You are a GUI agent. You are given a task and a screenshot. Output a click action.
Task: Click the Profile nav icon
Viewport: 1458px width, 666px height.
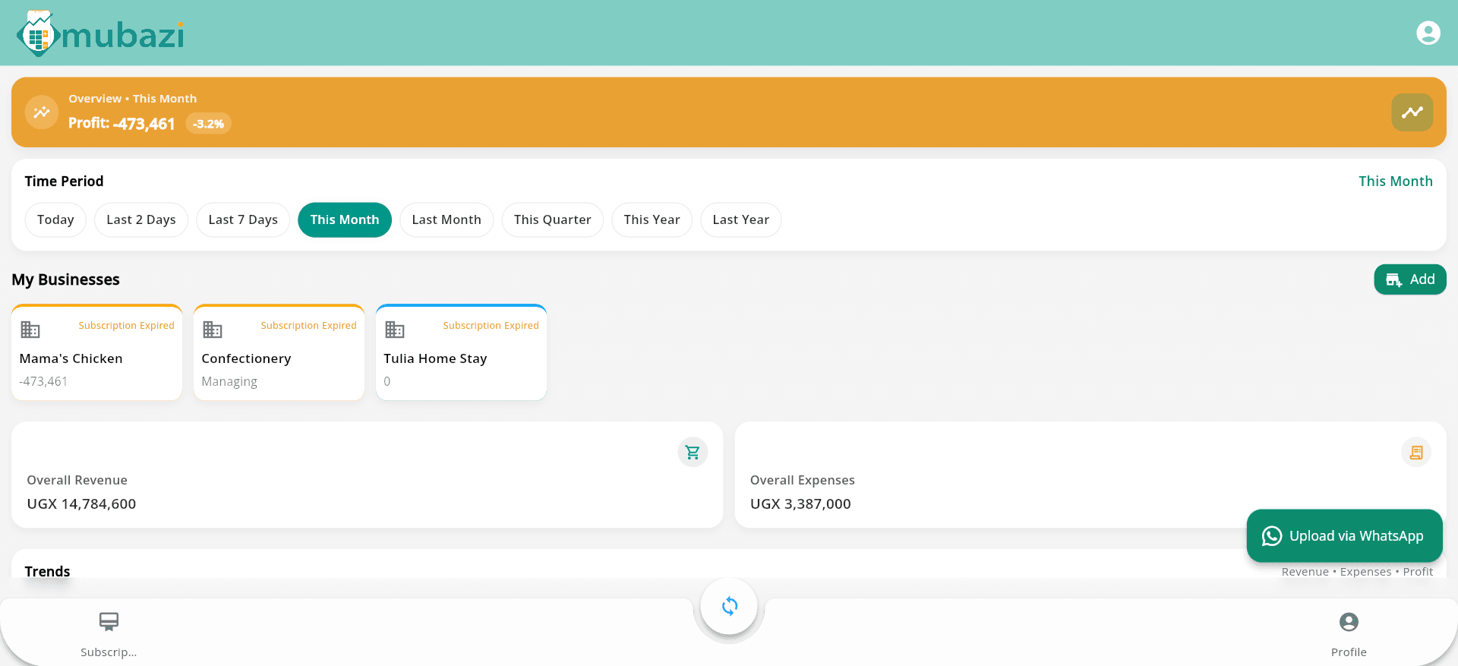point(1349,622)
